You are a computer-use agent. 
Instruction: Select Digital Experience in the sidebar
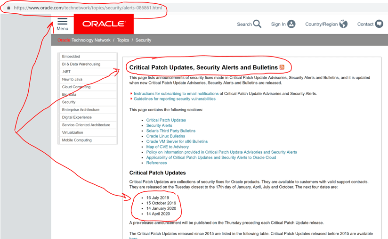[x=88, y=117]
